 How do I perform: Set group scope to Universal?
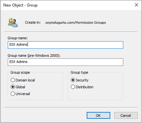(x=20, y=94)
